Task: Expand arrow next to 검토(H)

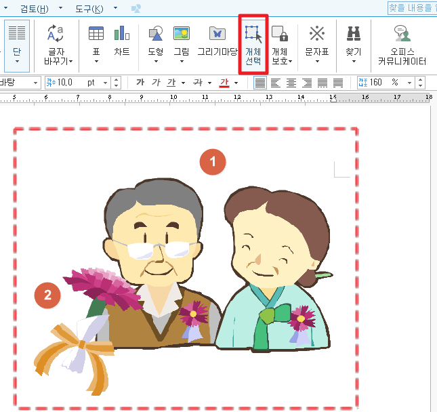Action: [60, 8]
